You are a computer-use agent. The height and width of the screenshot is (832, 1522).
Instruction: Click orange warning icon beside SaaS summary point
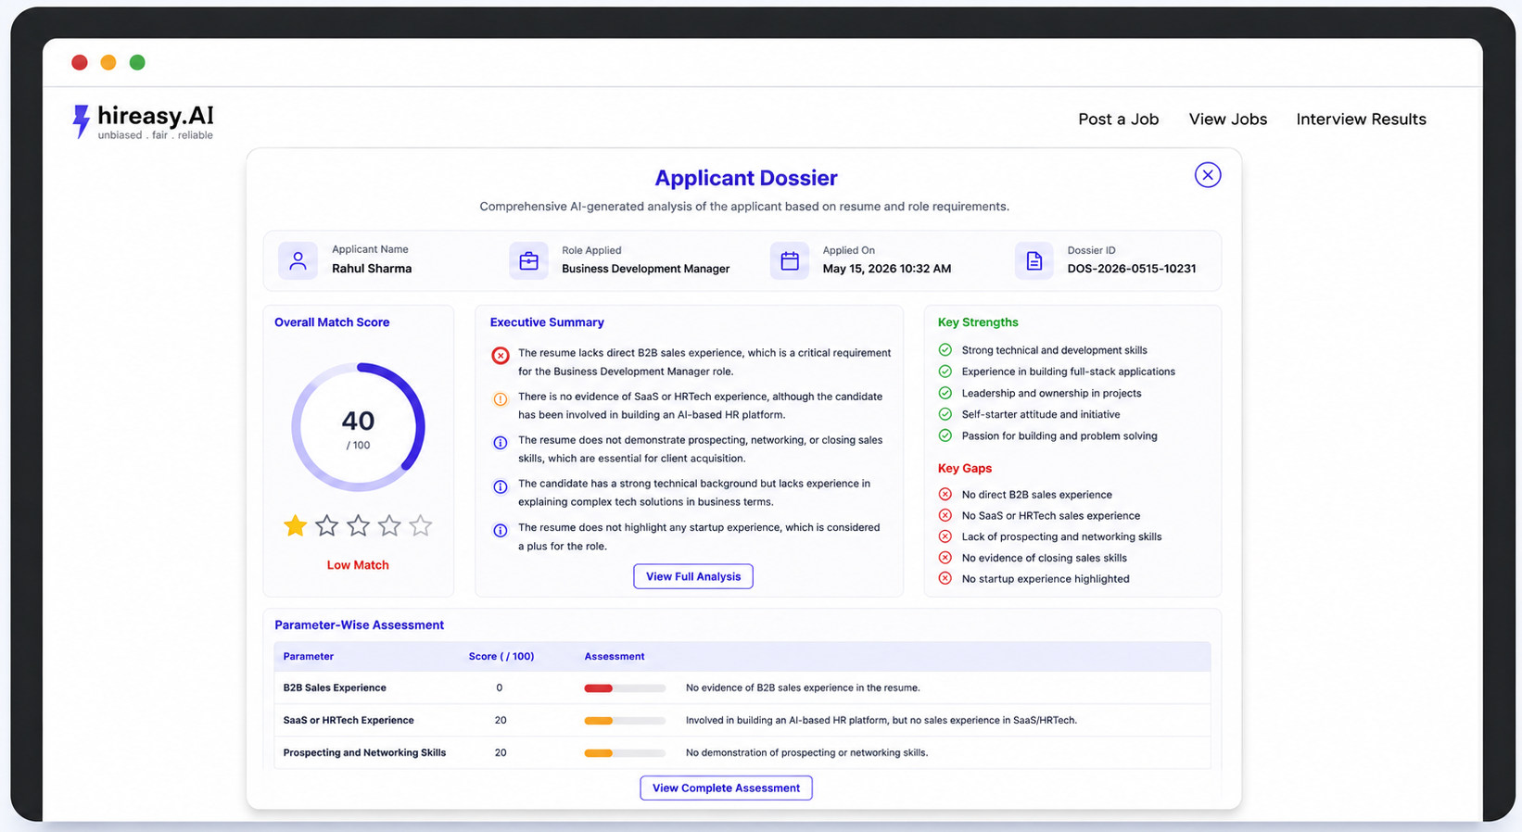501,399
